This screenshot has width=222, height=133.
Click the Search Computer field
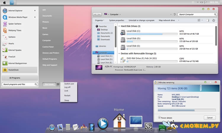pyautogui.click(x=197, y=14)
